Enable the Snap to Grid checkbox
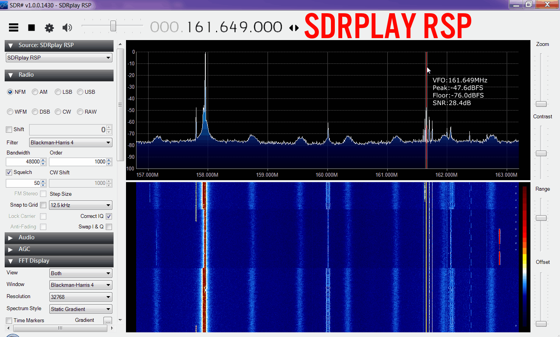The height and width of the screenshot is (337, 560). [x=43, y=205]
